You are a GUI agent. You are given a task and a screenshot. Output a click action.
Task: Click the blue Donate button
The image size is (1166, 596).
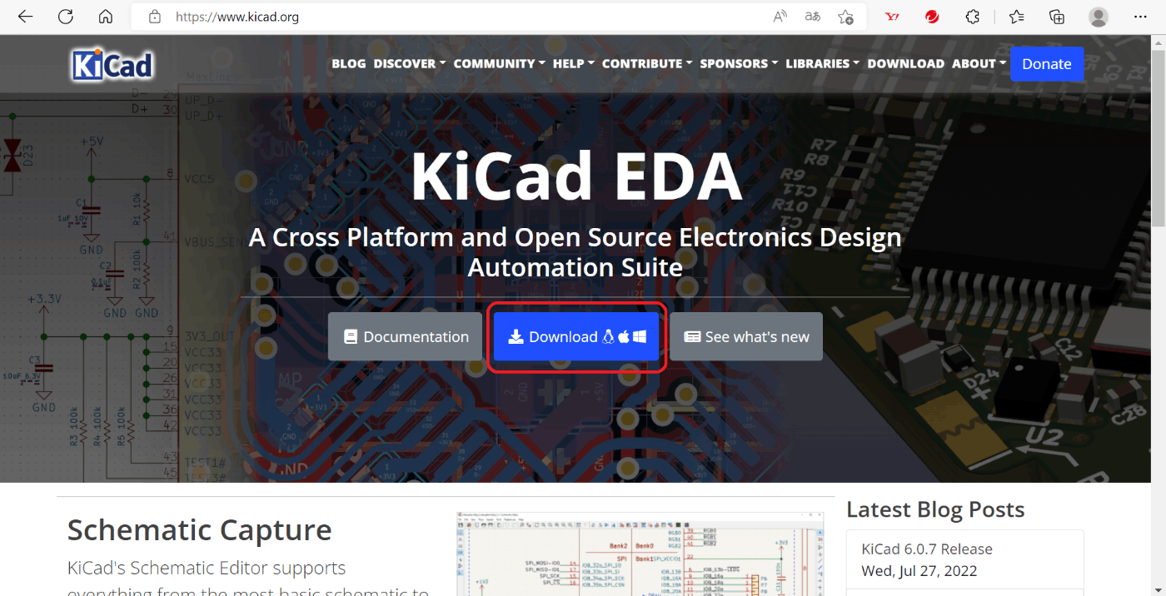1047,64
